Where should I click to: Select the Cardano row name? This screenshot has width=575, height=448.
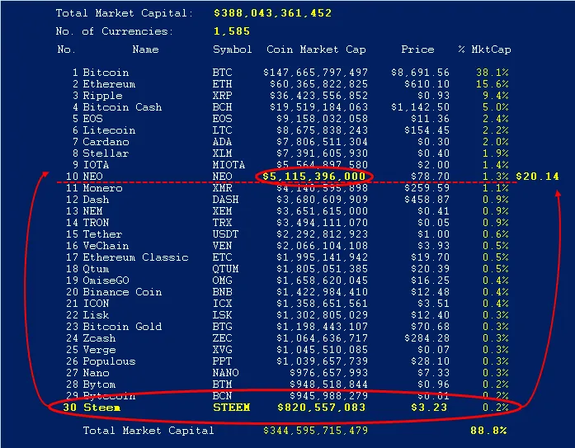click(106, 142)
